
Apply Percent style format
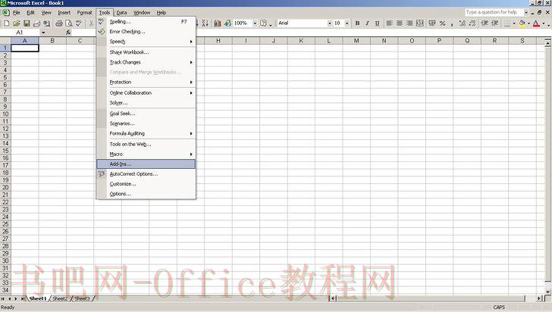pos(442,23)
